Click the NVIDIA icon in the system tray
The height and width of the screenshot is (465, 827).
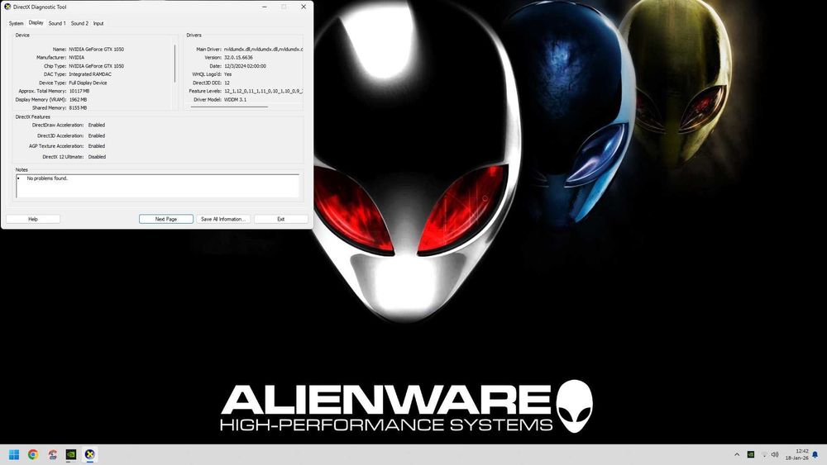coord(751,454)
